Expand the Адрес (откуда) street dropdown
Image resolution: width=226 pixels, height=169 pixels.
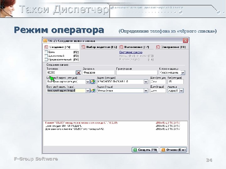pyautogui.click(x=146, y=82)
